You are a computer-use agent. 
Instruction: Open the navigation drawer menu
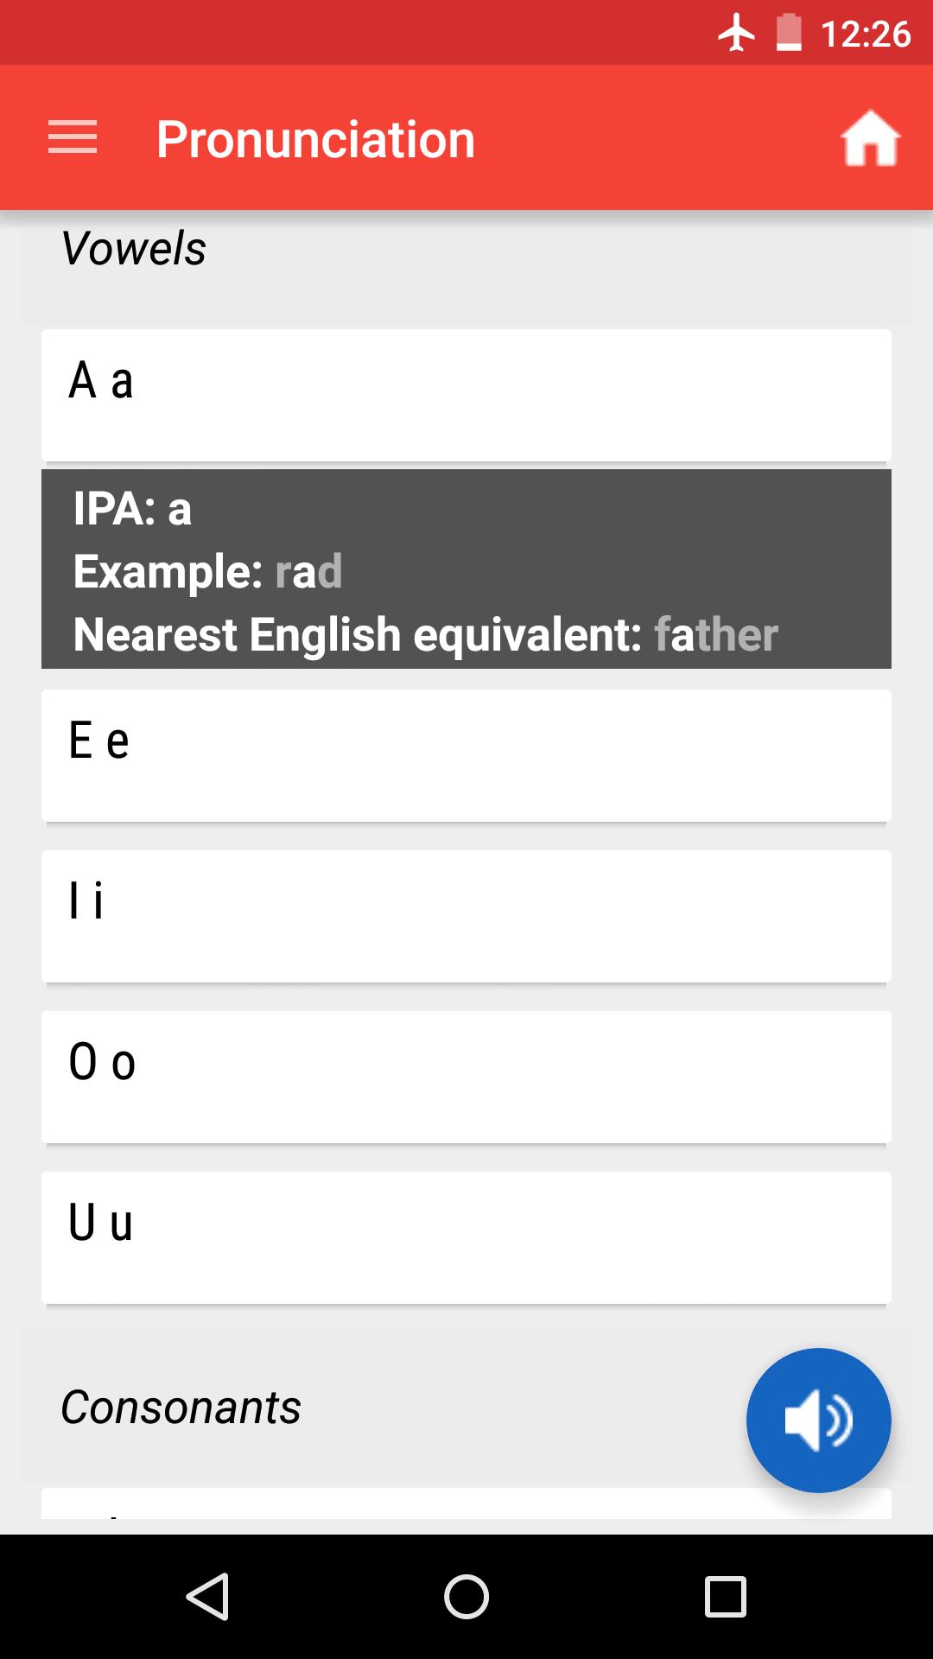click(x=73, y=137)
